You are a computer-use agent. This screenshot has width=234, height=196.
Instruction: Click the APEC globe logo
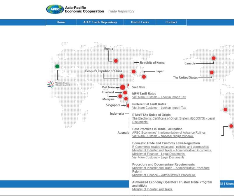[55, 9]
